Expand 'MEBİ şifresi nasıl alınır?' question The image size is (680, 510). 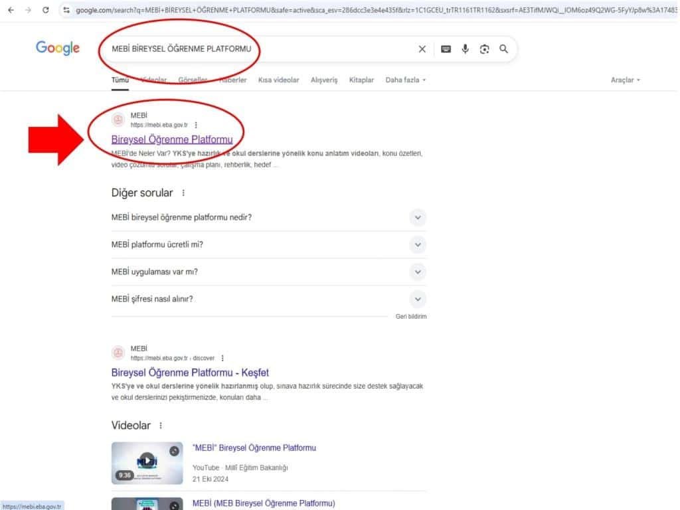(418, 299)
